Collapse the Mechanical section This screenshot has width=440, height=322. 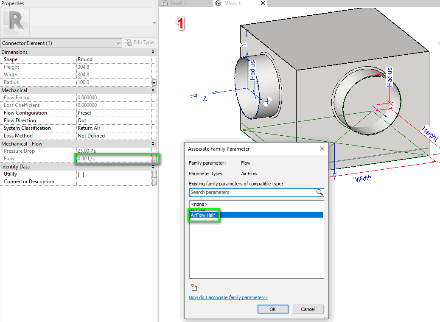[x=153, y=90]
